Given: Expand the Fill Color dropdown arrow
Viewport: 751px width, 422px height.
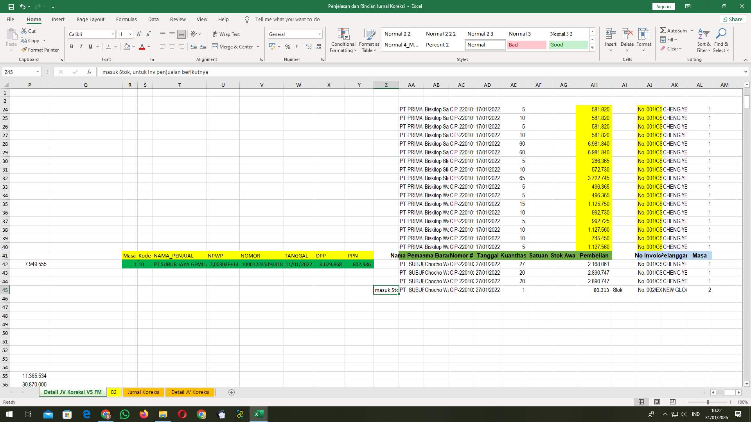Looking at the screenshot, I should tap(133, 47).
